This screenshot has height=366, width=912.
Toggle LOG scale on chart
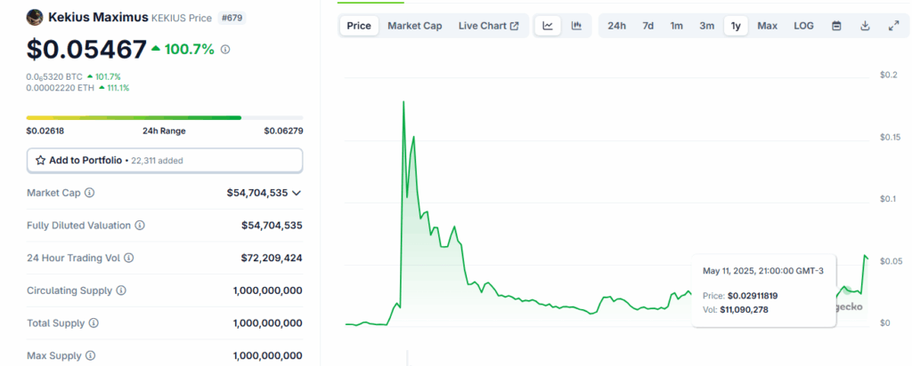(804, 26)
